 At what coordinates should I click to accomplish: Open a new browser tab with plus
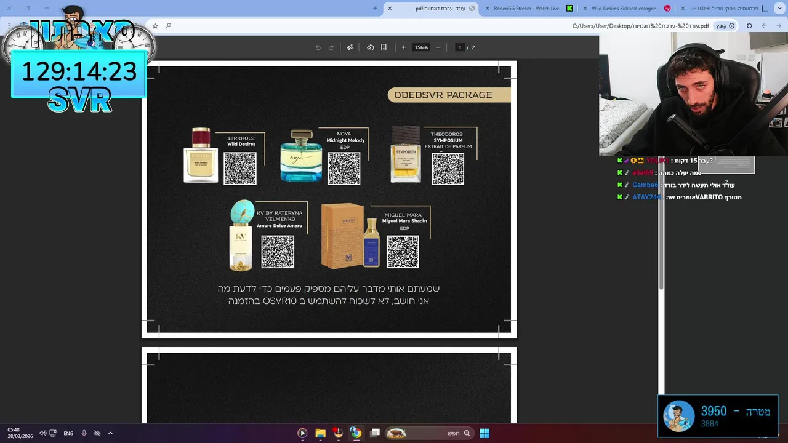click(375, 8)
